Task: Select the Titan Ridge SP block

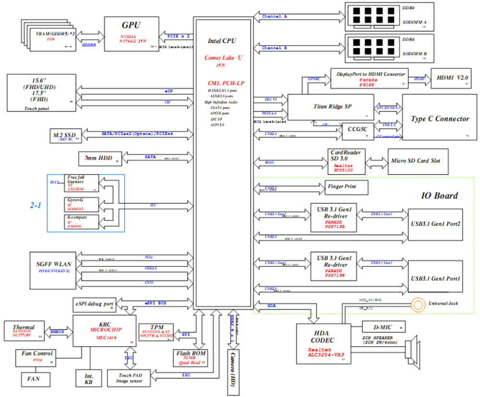Action: point(331,107)
